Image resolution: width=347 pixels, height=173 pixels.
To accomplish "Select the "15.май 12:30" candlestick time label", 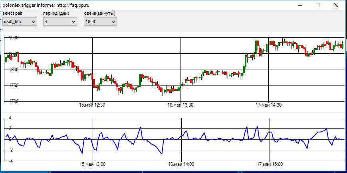I will point(92,105).
